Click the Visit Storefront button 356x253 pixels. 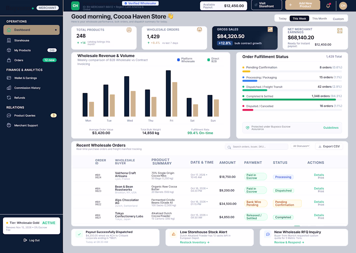coord(267,5)
